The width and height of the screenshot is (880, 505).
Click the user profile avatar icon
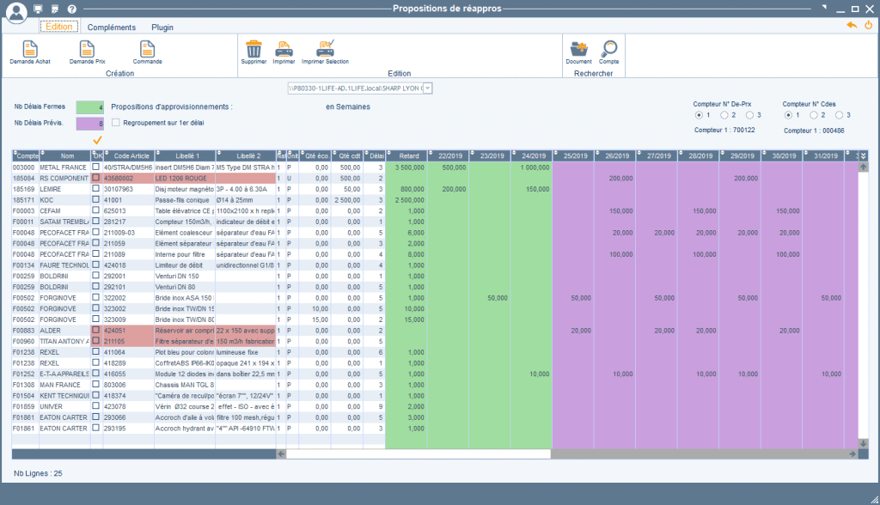(x=17, y=12)
